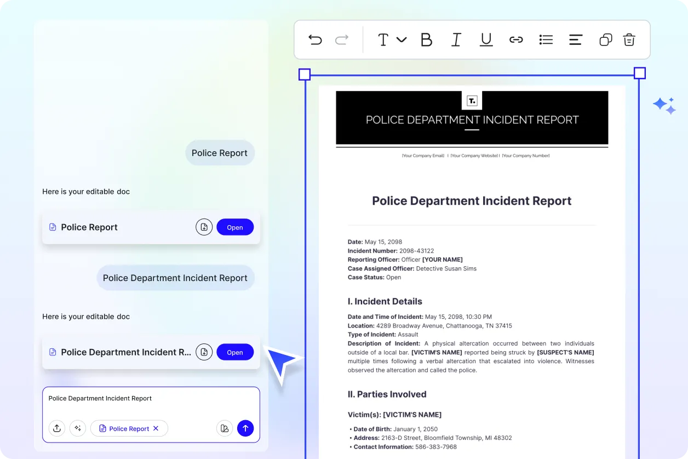Apply bulleted list formatting
This screenshot has height=459, width=688.
point(546,39)
